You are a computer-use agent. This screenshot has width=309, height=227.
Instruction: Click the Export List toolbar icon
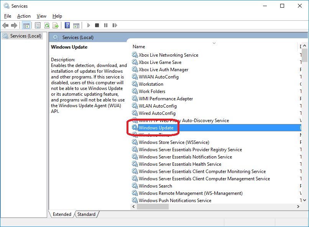tap(56, 25)
